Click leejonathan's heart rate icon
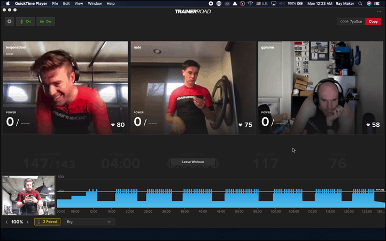The image size is (386, 241). click(x=113, y=125)
